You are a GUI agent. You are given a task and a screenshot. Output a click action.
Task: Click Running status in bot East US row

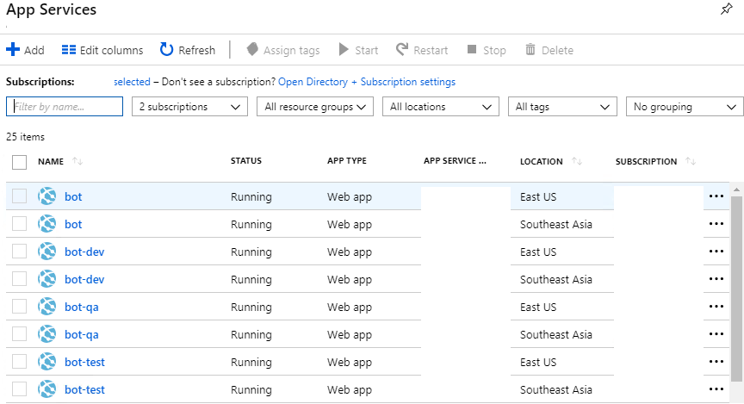(x=251, y=196)
